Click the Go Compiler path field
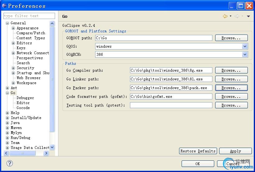This screenshot has height=172, width=255. coord(171,70)
